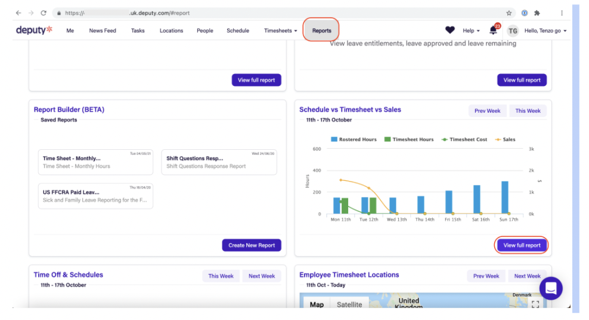Show Next Week for Employee Timesheet Locations
Image resolution: width=589 pixels, height=320 pixels.
[528, 276]
